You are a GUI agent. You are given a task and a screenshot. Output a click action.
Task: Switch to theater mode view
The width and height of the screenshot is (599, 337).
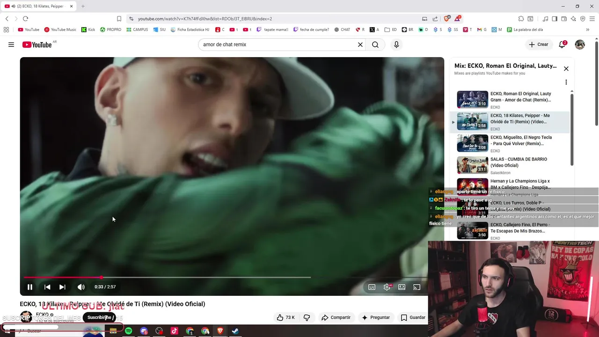pos(402,287)
